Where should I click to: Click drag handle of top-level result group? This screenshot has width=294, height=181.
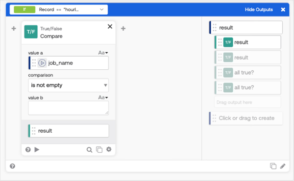click(x=215, y=28)
